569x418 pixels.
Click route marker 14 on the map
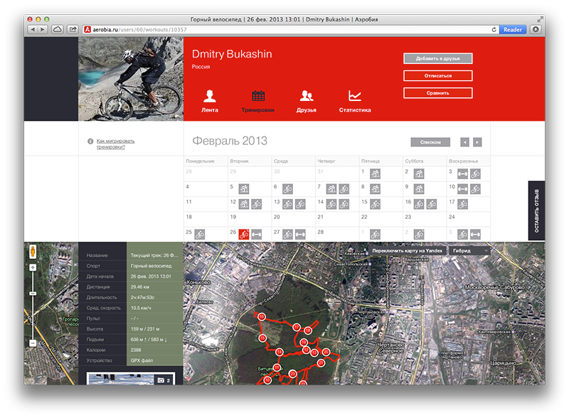[x=279, y=352]
